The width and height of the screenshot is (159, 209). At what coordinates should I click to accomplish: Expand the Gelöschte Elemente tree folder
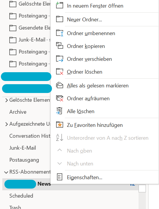click(6, 100)
